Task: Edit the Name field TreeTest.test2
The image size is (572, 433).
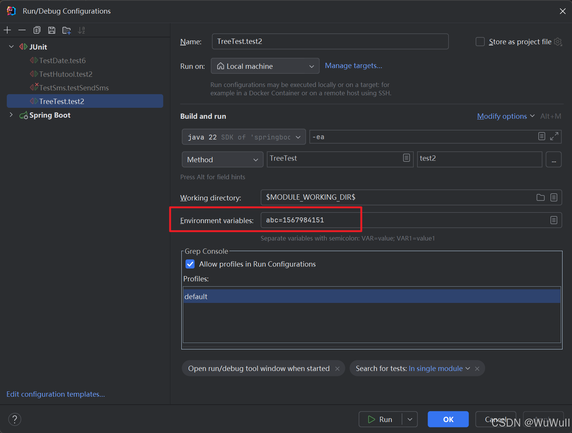Action: 330,41
